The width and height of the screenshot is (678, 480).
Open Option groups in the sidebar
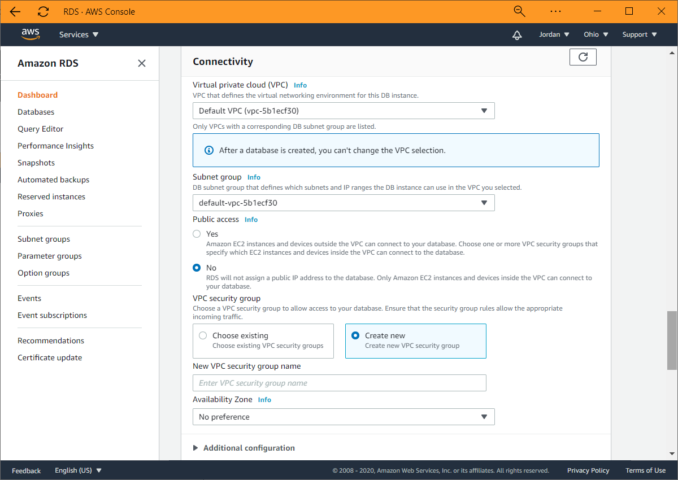click(x=44, y=273)
